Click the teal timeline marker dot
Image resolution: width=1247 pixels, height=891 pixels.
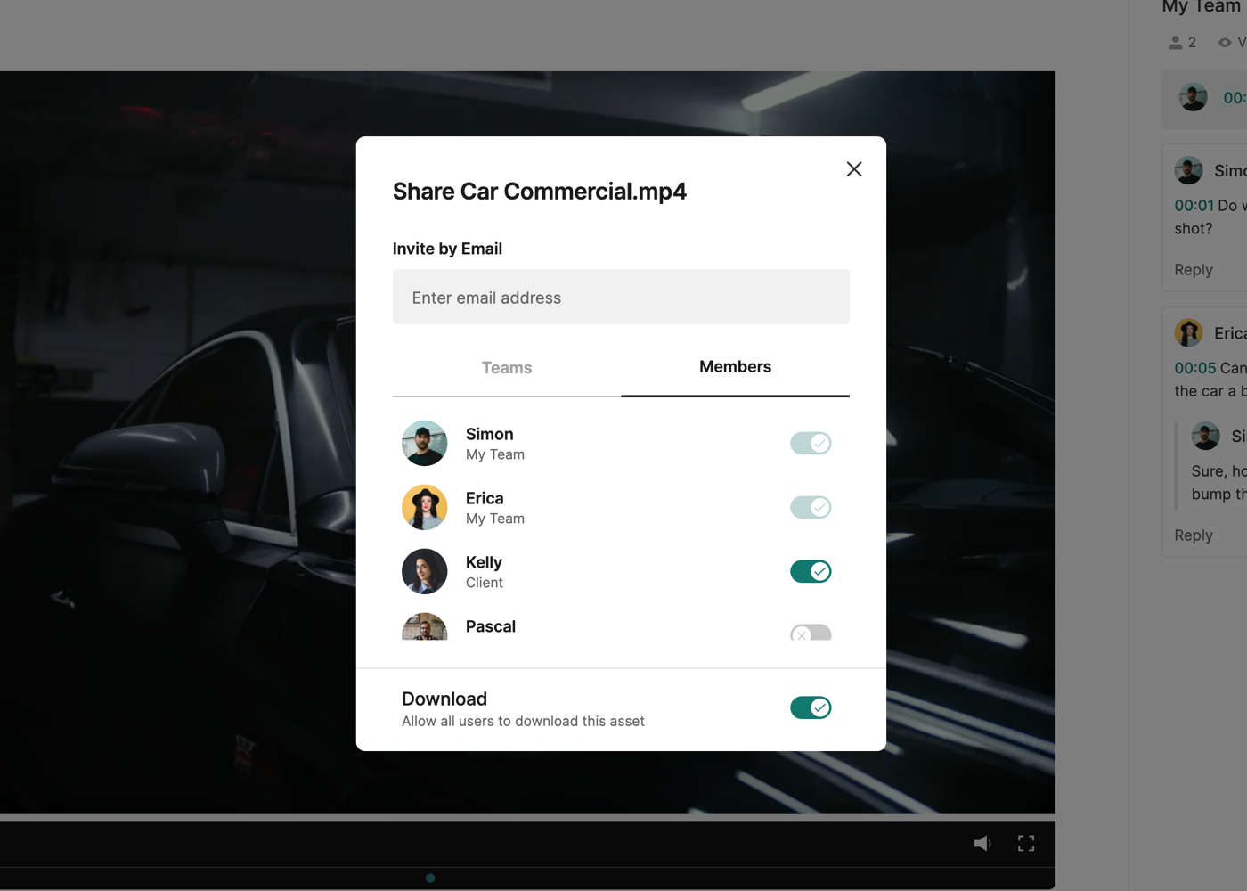click(430, 879)
